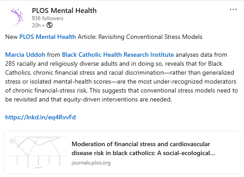
Task: Click the article's line chart thumbnail
Action: [x=38, y=152]
